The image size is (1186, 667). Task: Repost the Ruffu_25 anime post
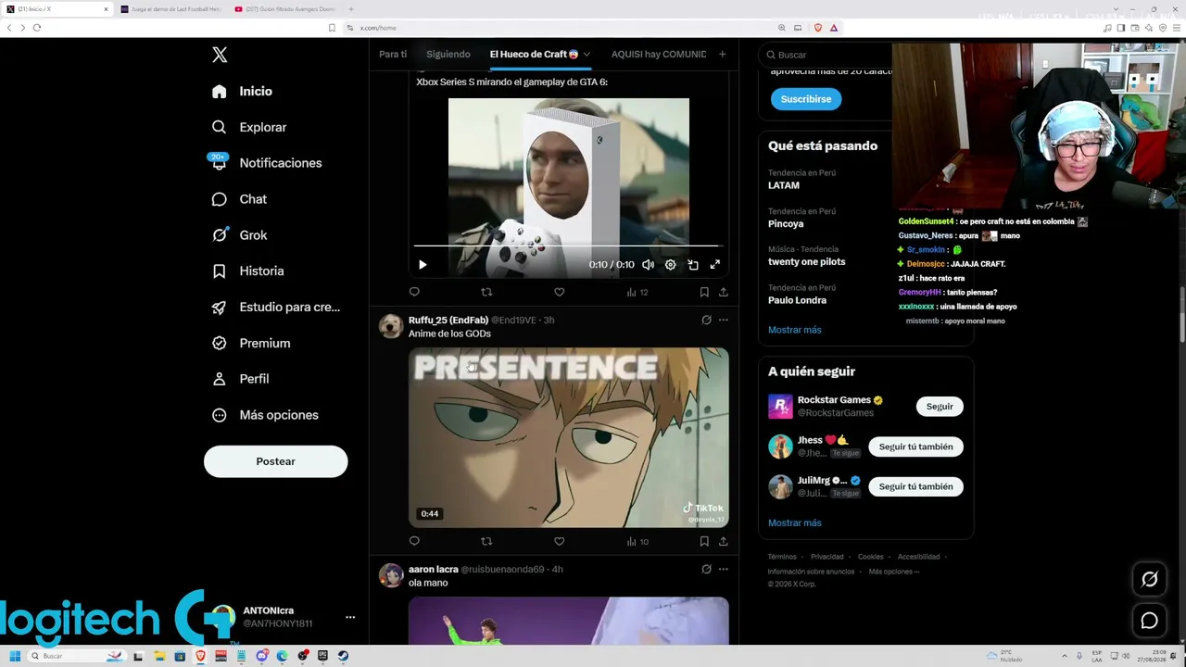(486, 541)
